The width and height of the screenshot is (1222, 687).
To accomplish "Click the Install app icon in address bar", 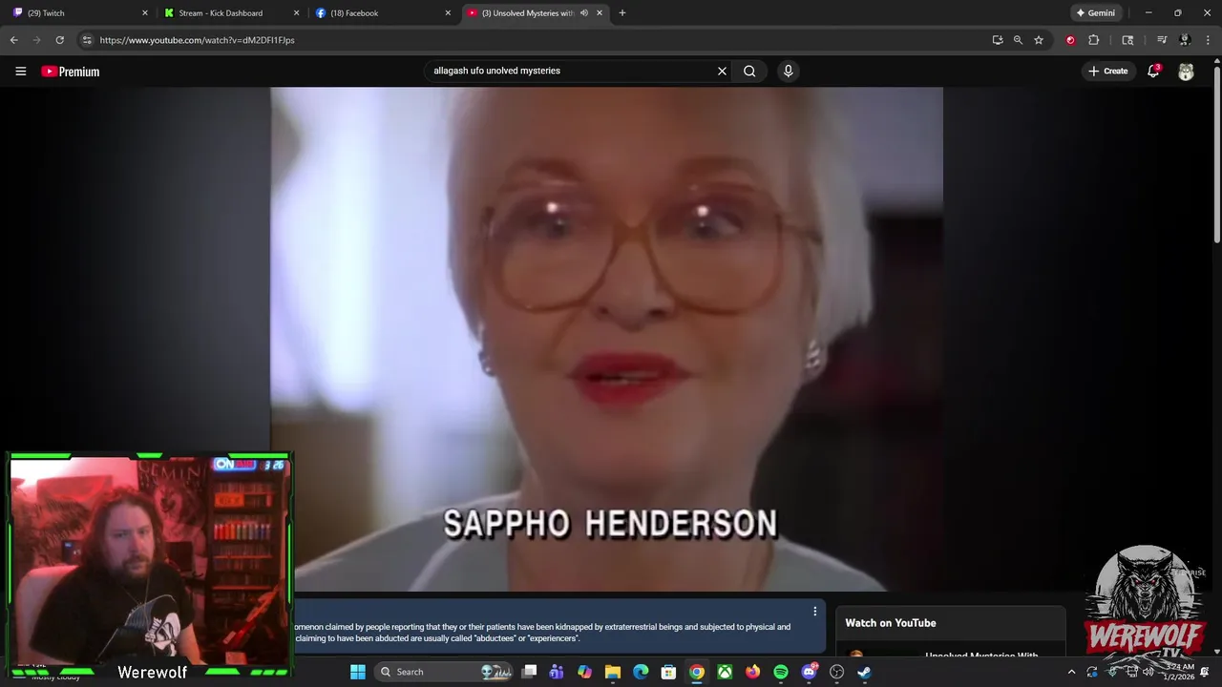I will pyautogui.click(x=998, y=40).
